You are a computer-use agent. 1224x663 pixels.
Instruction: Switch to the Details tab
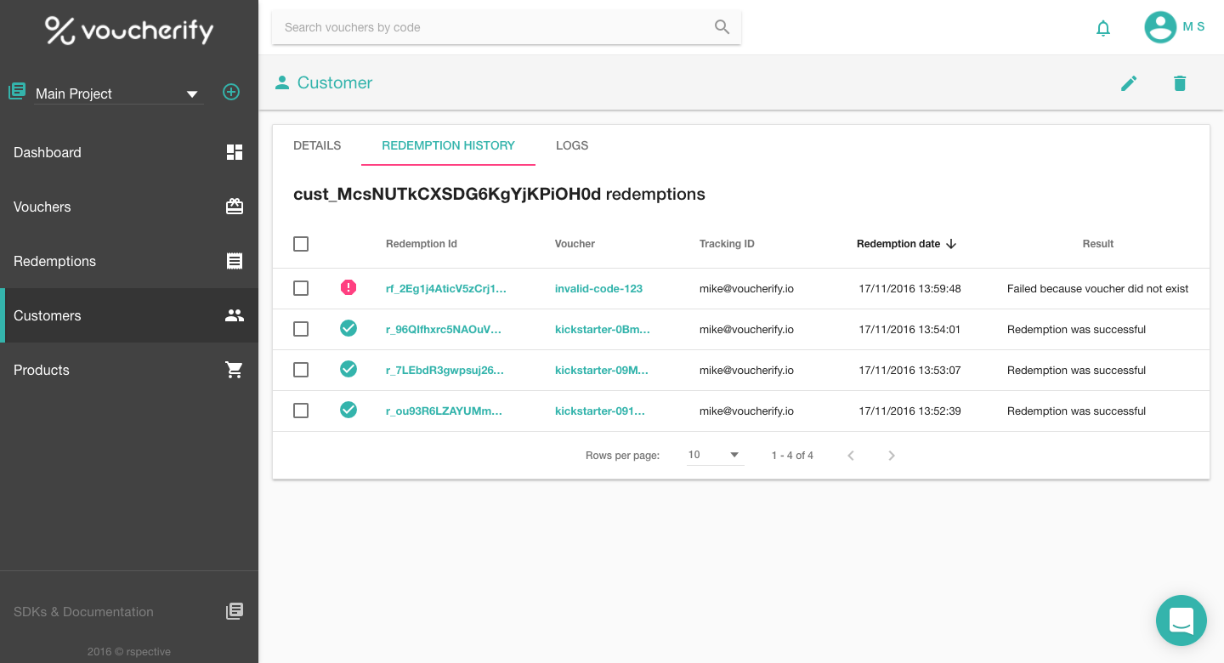point(317,145)
